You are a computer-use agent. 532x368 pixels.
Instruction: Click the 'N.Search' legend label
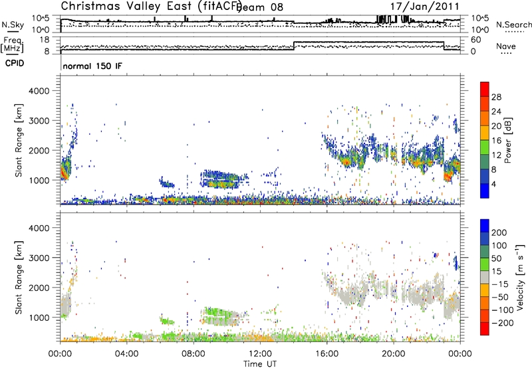513,25
